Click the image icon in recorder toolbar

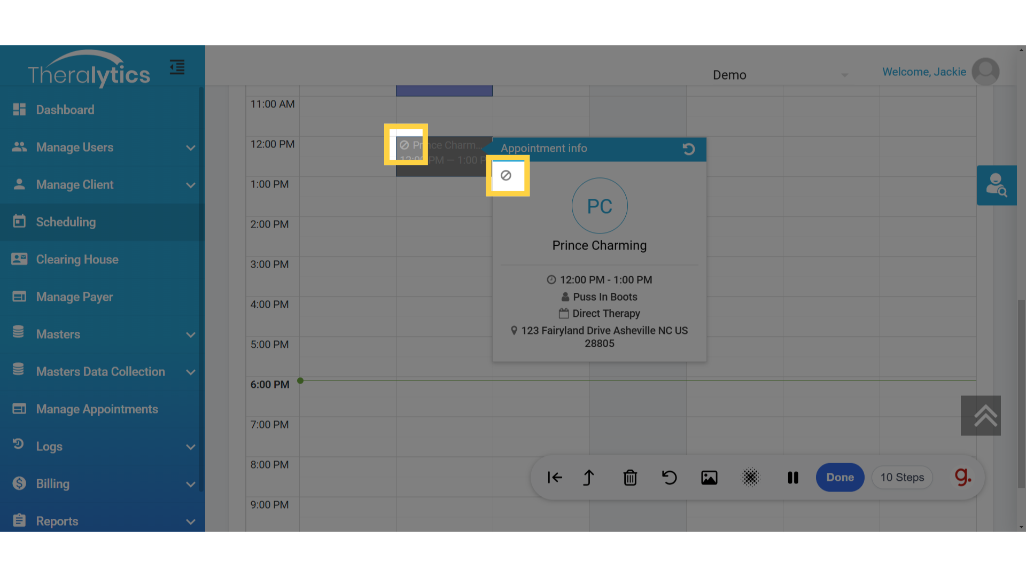click(709, 478)
